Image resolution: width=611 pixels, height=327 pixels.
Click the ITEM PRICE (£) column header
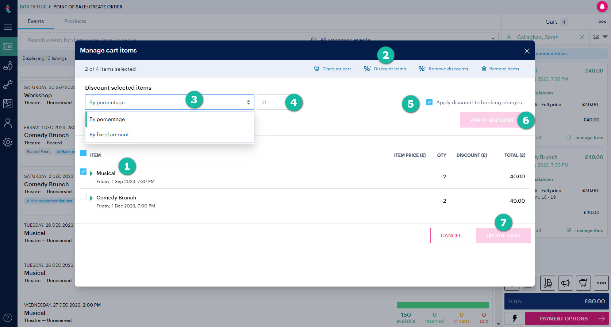coord(410,155)
